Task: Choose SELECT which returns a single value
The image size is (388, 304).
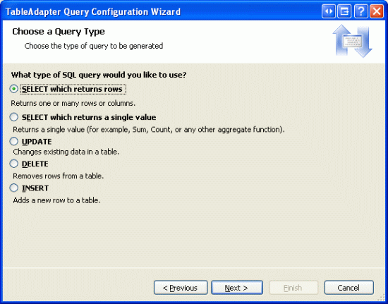Action: [x=14, y=117]
